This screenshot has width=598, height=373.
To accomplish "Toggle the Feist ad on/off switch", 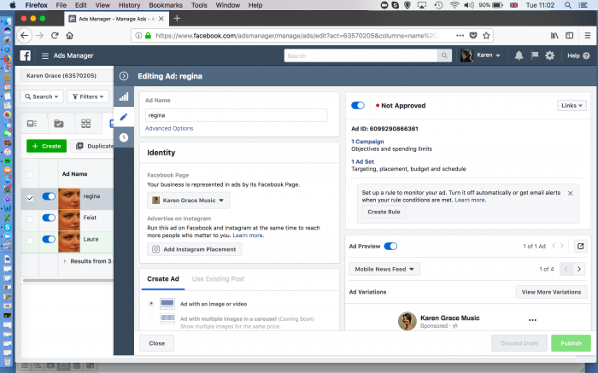I will 49,218.
